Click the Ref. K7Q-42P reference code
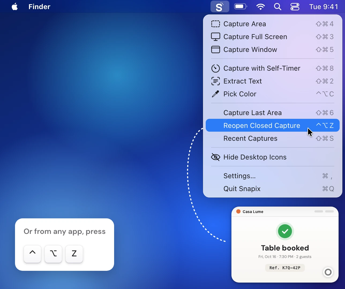The width and height of the screenshot is (345, 289). [x=285, y=268]
